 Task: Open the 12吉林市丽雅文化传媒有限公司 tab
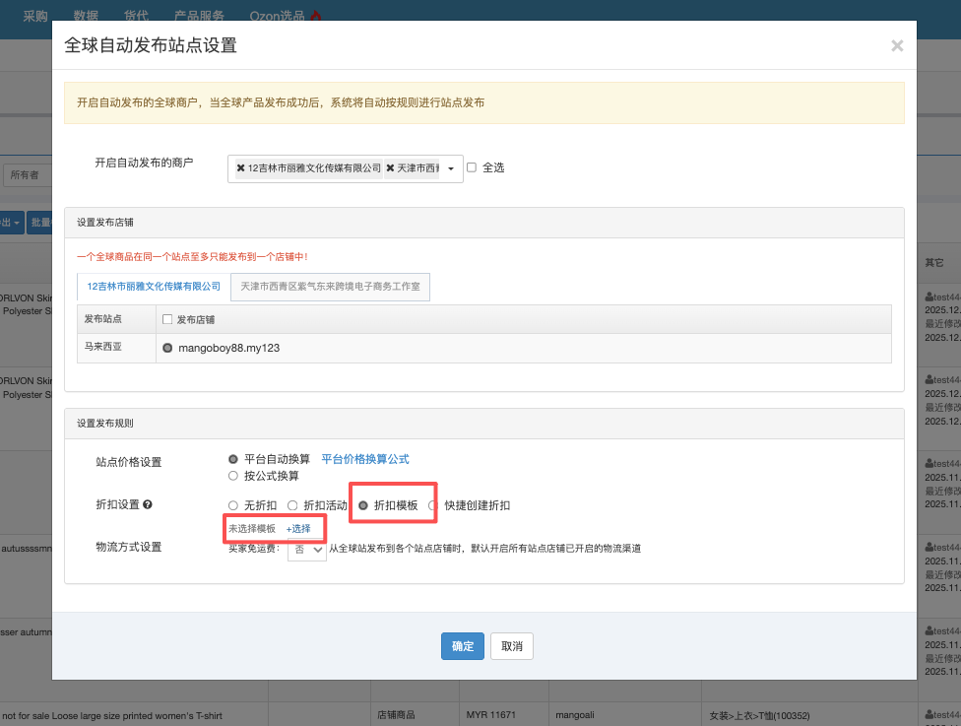click(x=154, y=287)
